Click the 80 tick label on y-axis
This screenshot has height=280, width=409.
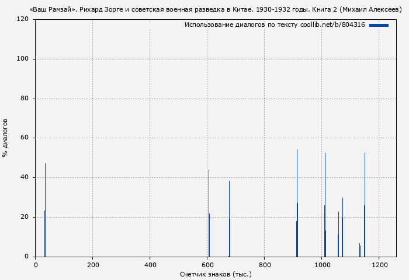(25, 99)
